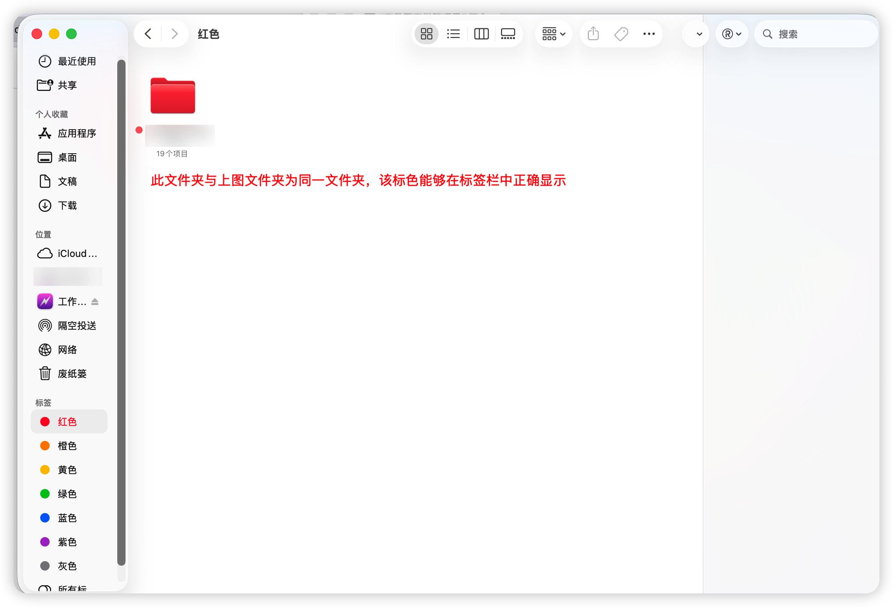The image size is (893, 607).
Task: Switch to list view
Action: (x=453, y=34)
